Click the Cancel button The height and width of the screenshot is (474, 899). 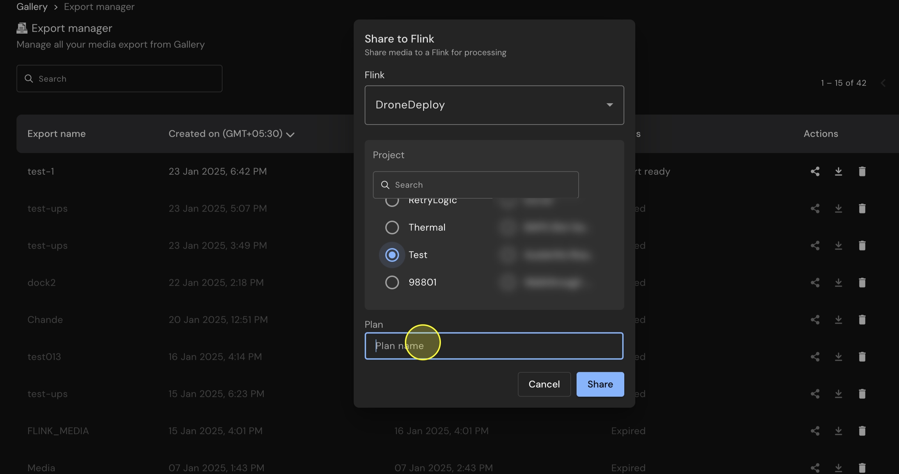pos(544,384)
